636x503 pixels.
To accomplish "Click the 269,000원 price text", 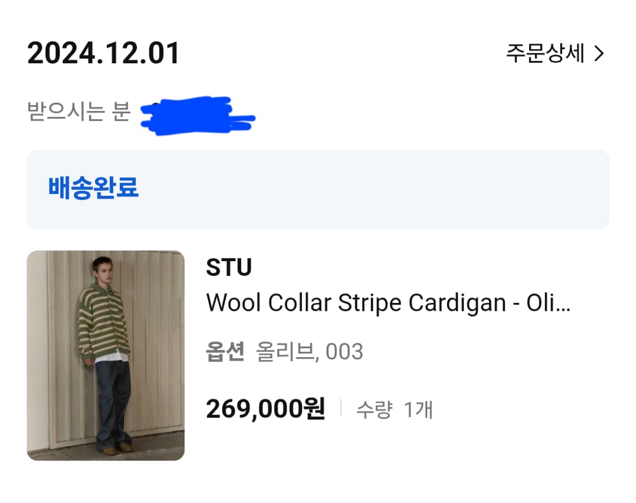I will point(266,408).
